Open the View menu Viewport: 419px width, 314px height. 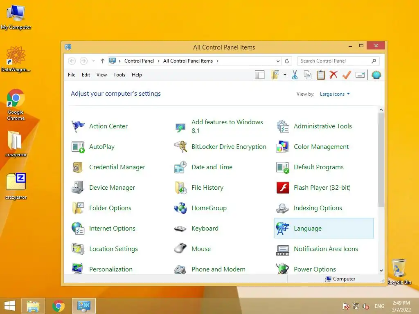pos(101,75)
